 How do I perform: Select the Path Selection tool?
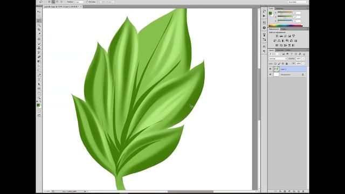click(x=39, y=84)
